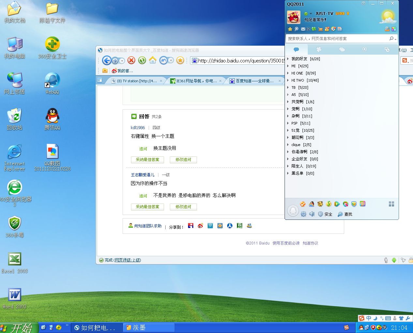The width and height of the screenshot is (413, 333).
Task: Refresh the Baidu Zhidao page
Action: (x=142, y=60)
